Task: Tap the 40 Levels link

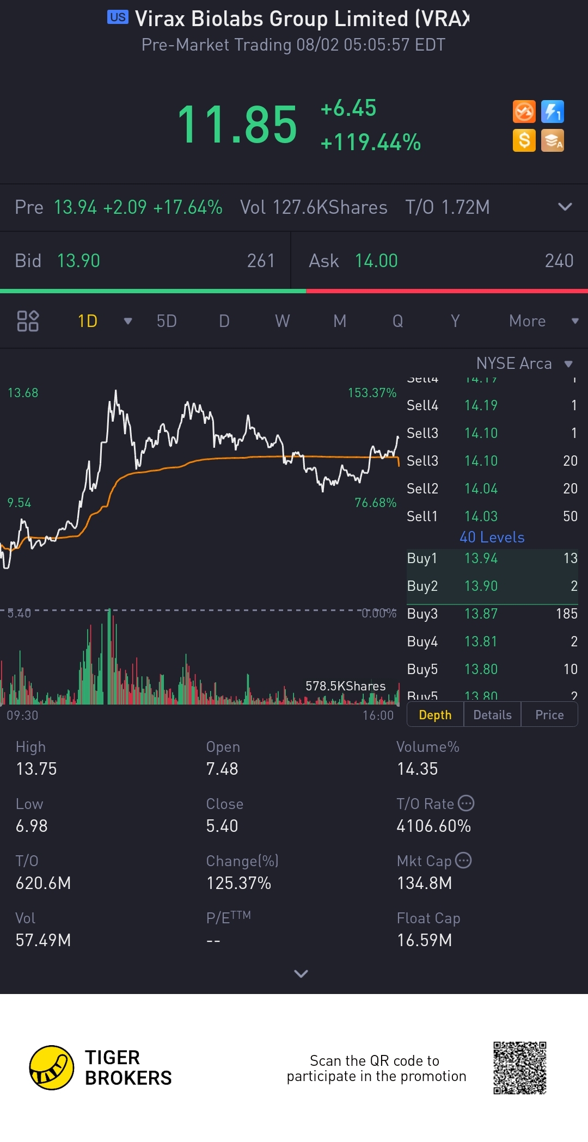Action: [x=492, y=537]
